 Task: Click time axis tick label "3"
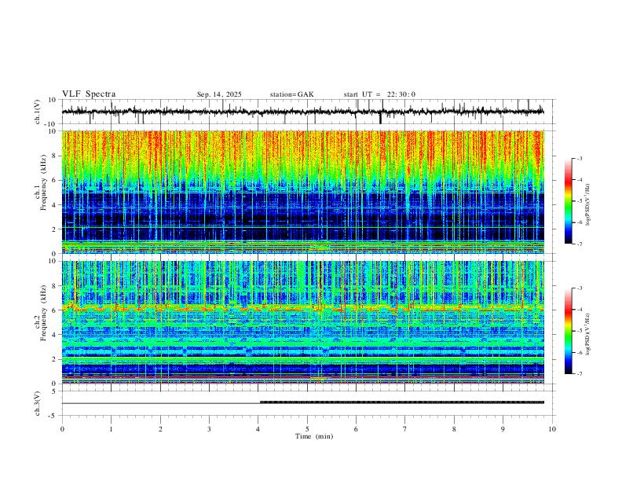209,429
